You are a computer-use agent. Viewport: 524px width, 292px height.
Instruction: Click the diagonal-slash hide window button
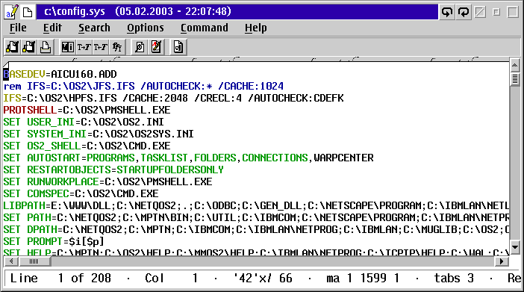pos(480,12)
